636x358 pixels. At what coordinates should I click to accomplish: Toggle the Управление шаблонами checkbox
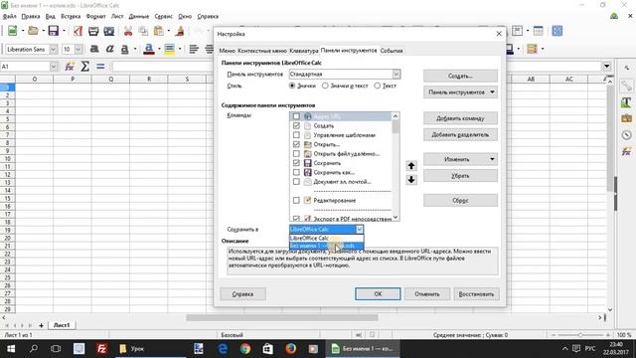(x=296, y=135)
